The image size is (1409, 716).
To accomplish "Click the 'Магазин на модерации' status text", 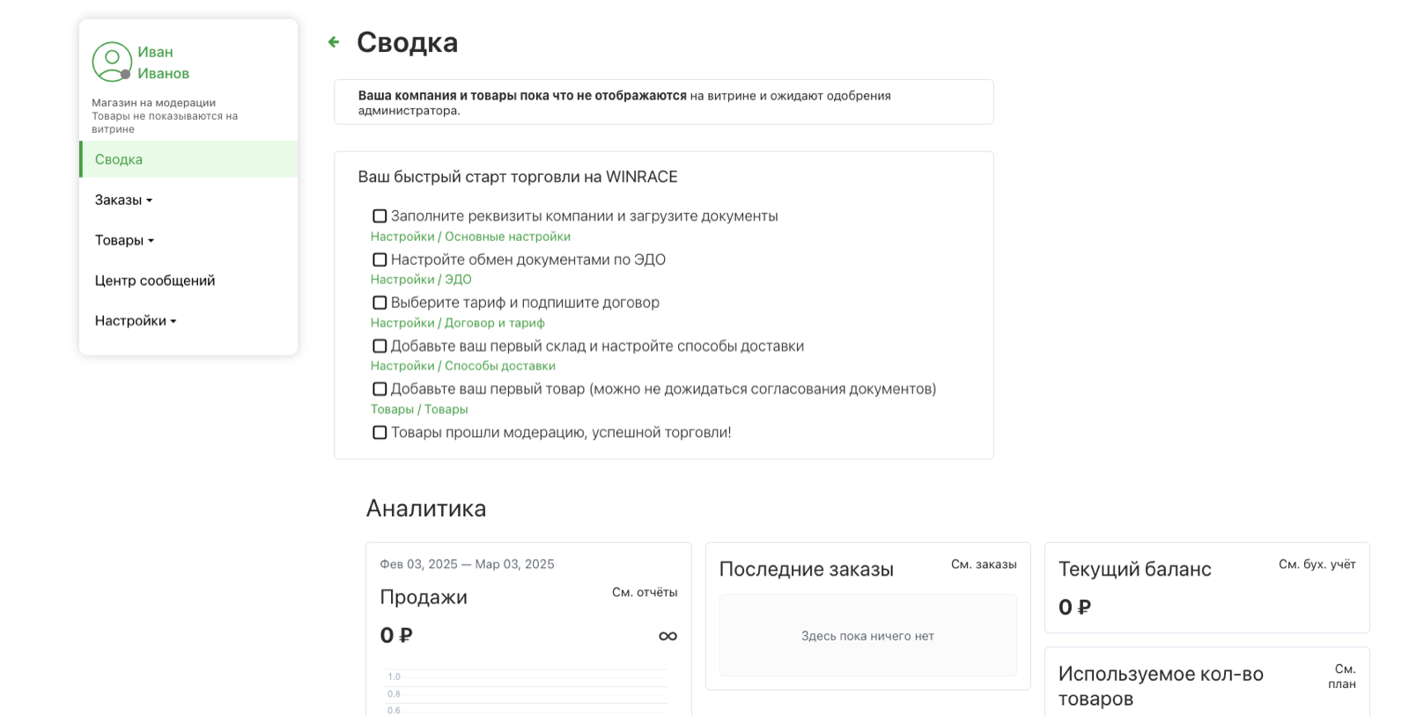I will coord(154,103).
